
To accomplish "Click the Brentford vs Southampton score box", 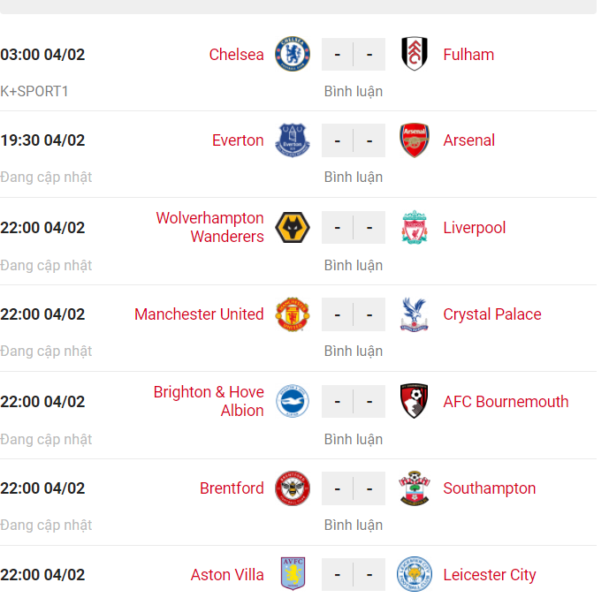I will point(354,488).
